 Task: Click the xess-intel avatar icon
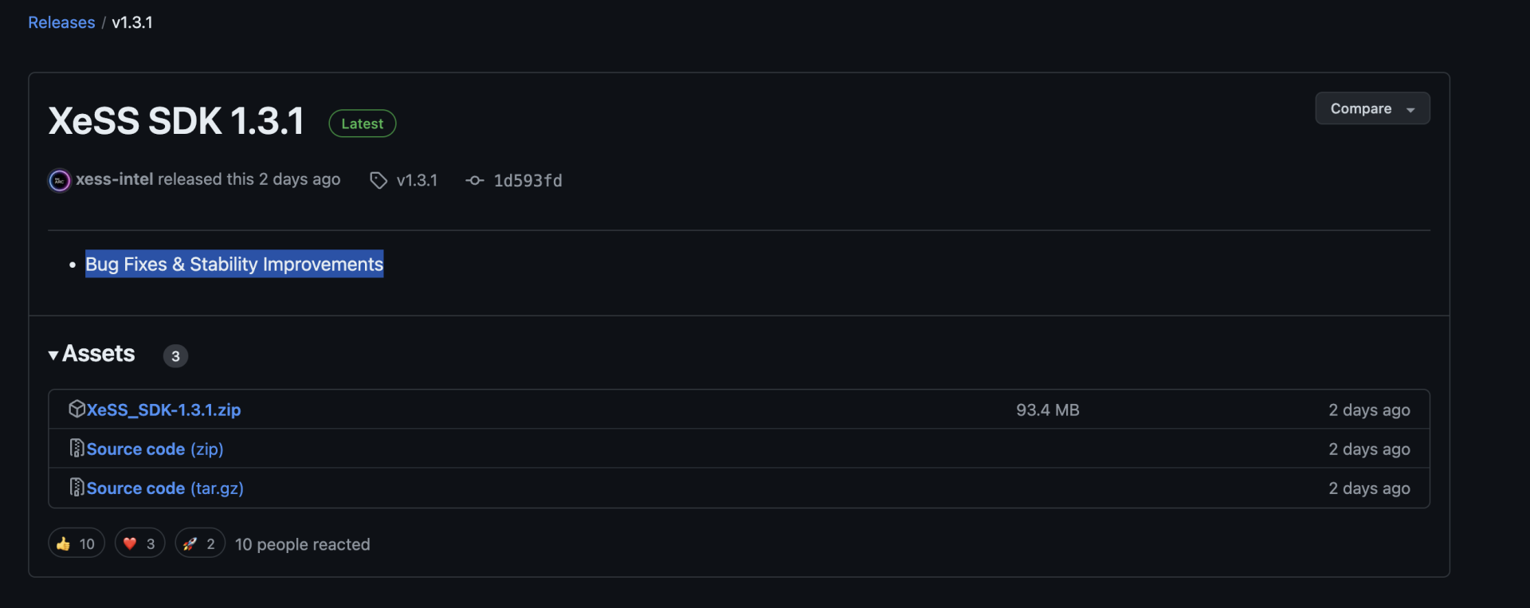pos(59,181)
